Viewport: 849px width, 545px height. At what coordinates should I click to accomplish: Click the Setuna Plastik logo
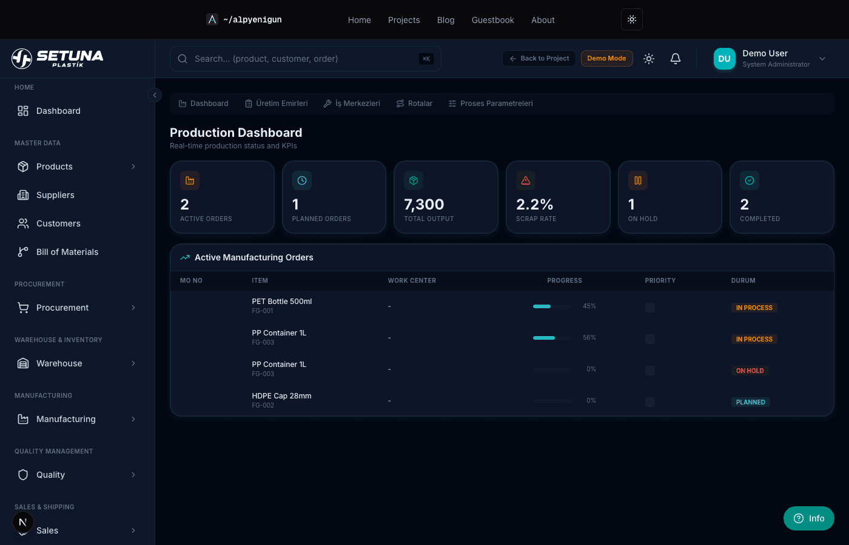pyautogui.click(x=58, y=58)
